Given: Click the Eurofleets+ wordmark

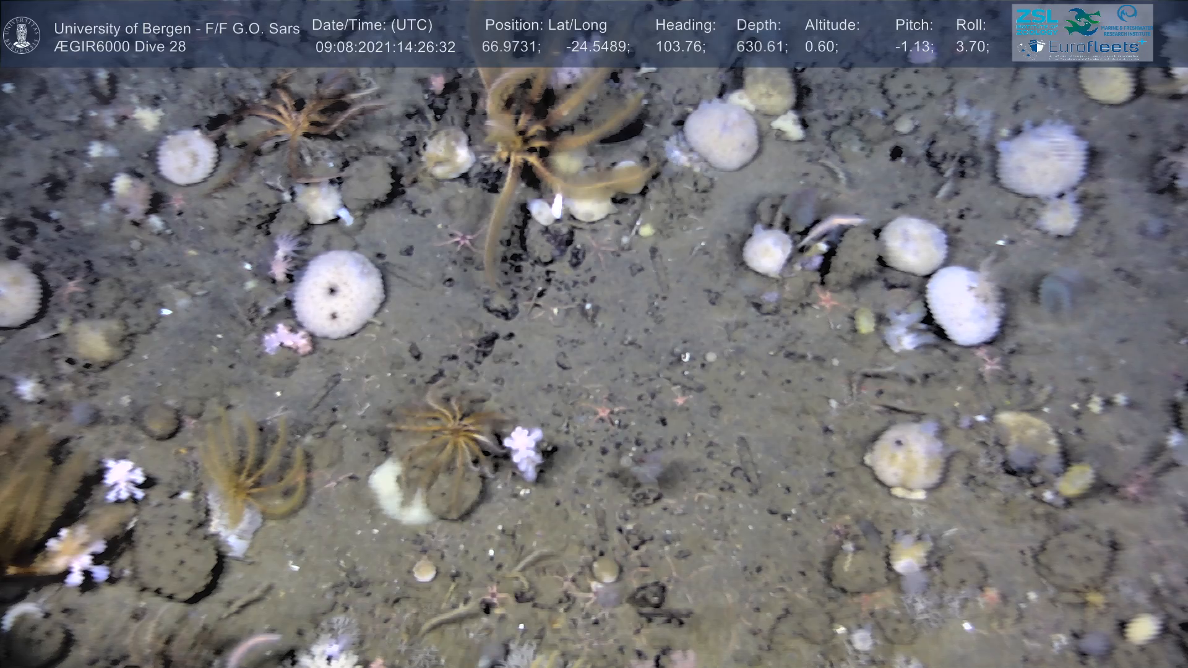Looking at the screenshot, I should (x=1097, y=47).
